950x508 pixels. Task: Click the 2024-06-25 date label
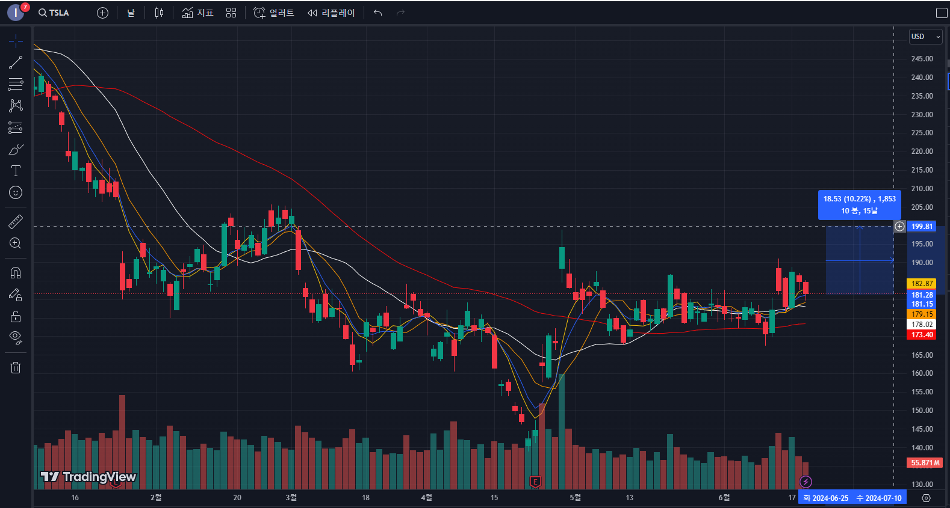825,498
